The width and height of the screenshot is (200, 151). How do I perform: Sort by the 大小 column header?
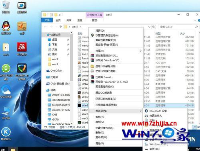click(x=182, y=33)
